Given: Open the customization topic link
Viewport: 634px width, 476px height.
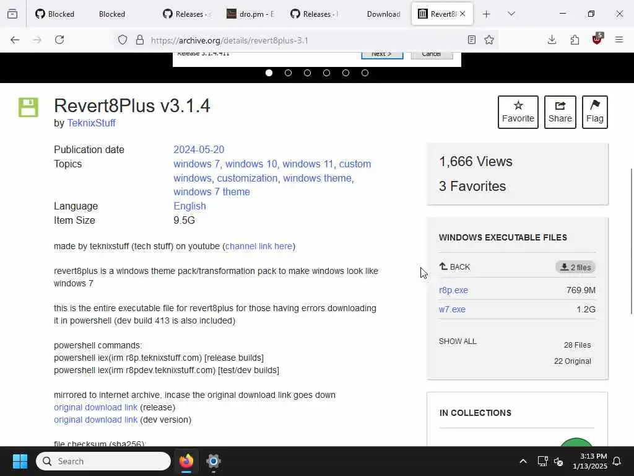Looking at the screenshot, I should 247,178.
